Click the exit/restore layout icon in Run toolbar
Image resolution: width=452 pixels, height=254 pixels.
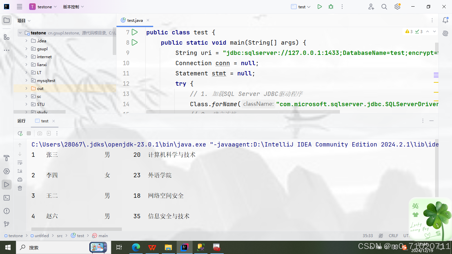point(49,133)
